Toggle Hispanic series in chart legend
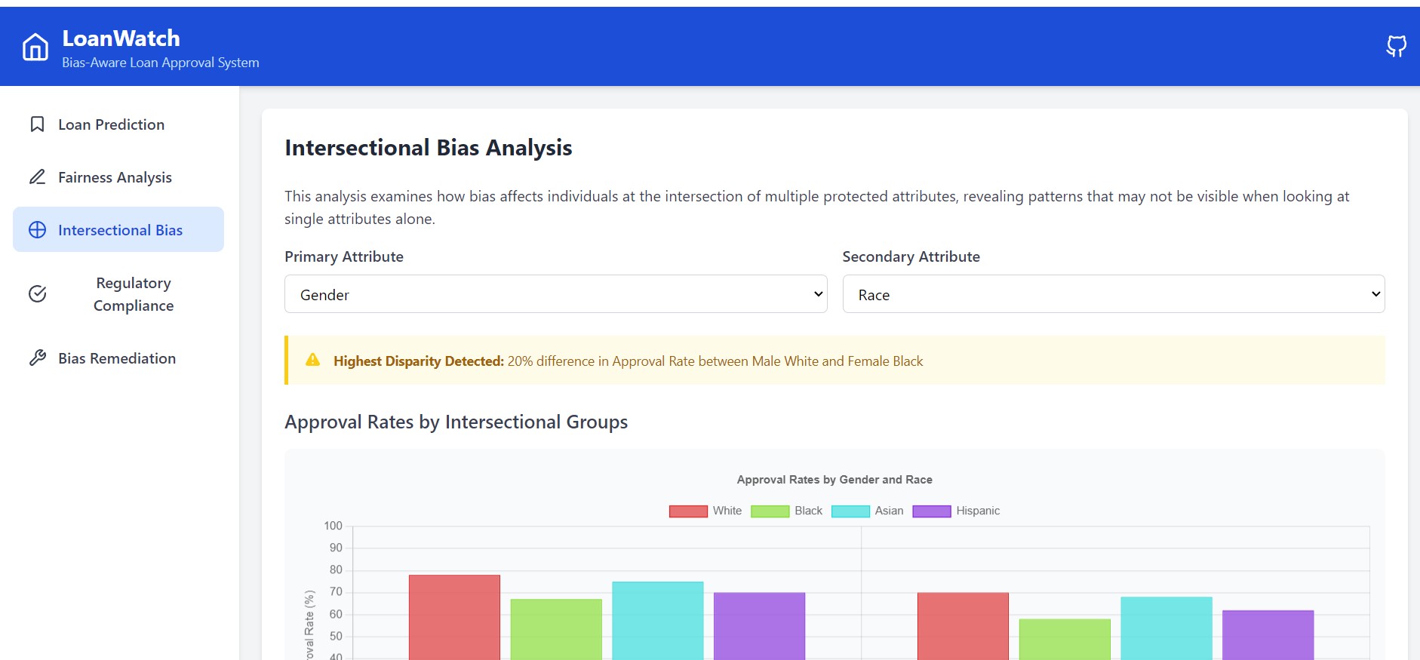1420x660 pixels. click(956, 511)
